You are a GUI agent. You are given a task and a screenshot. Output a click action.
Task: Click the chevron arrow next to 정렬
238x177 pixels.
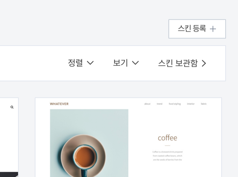90,63
